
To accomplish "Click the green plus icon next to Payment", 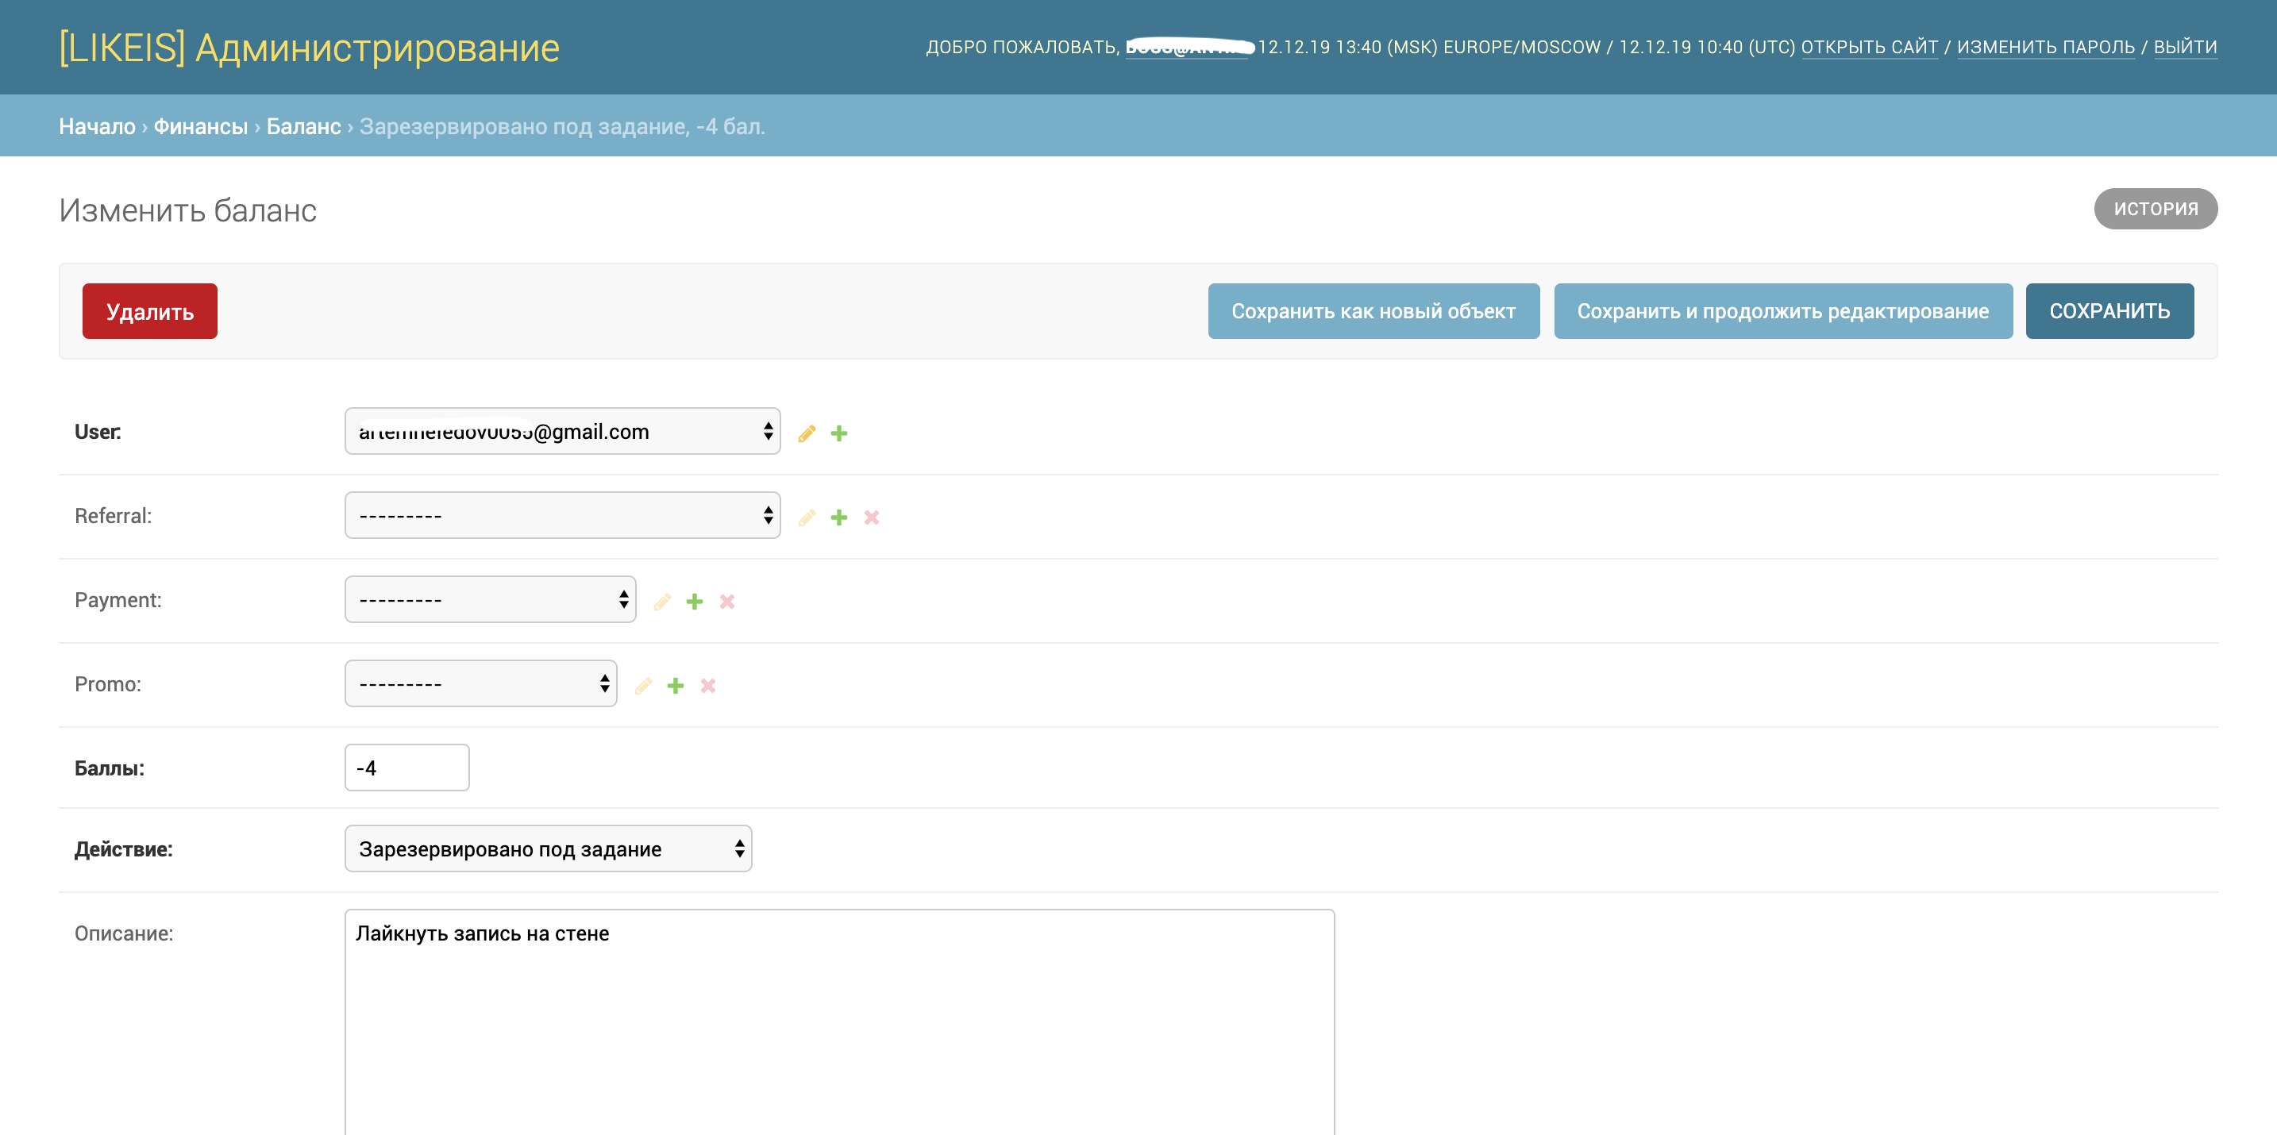I will [x=695, y=601].
